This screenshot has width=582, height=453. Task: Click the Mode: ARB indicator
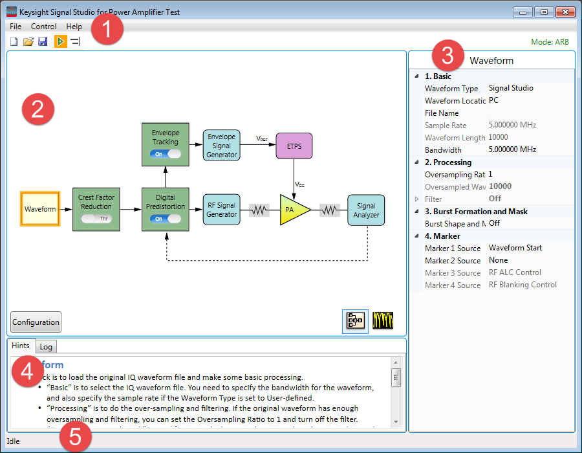click(x=550, y=42)
